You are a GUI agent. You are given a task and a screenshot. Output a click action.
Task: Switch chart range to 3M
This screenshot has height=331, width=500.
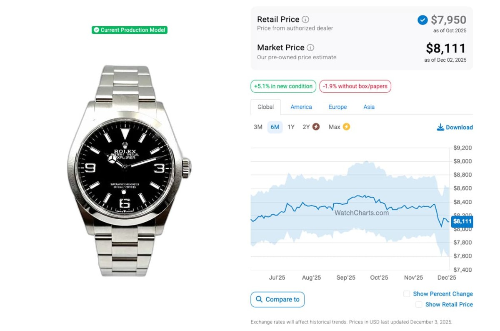[258, 127]
